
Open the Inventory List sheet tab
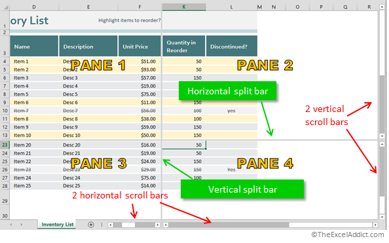pyautogui.click(x=58, y=225)
